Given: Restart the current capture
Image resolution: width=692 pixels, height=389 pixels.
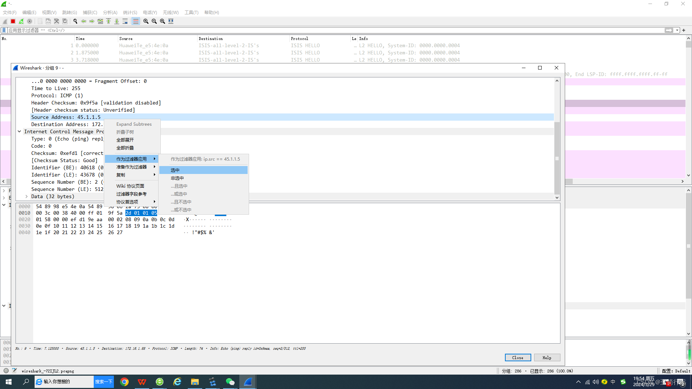Looking at the screenshot, I should point(21,21).
